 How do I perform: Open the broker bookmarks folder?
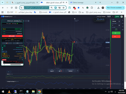[107, 12]
